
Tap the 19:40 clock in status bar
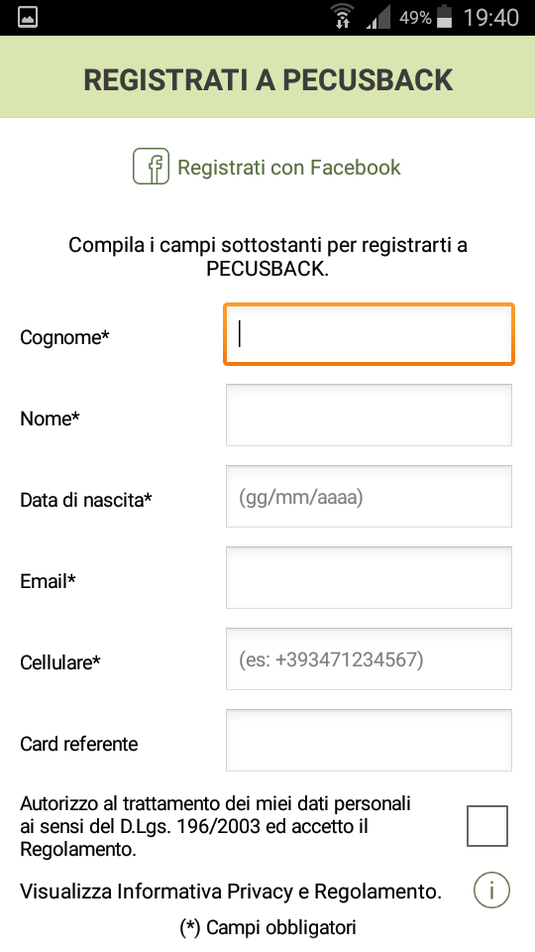click(491, 17)
